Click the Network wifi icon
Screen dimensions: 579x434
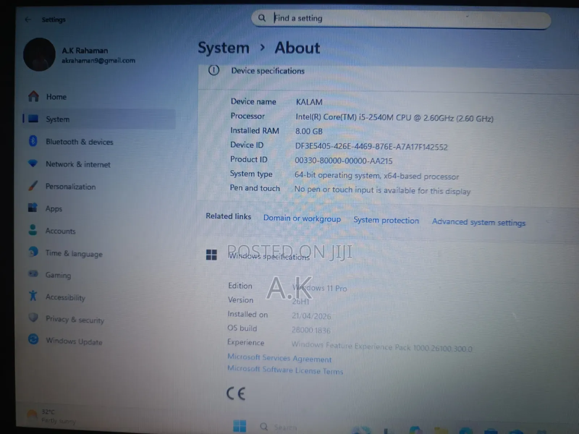(x=33, y=163)
